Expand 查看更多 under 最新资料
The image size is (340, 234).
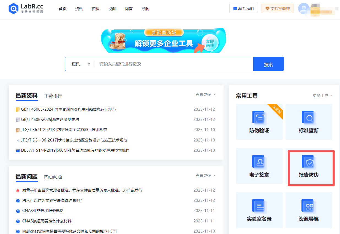205,94
